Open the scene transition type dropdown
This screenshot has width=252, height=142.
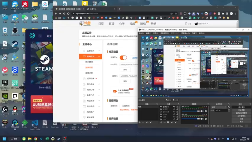click(219, 107)
